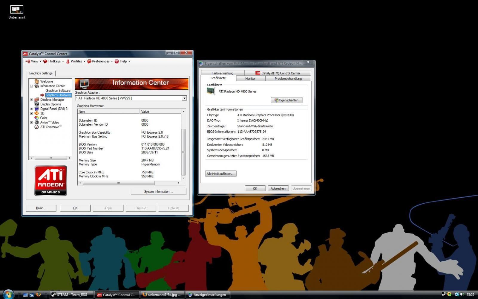Click the Value column header

(160, 112)
